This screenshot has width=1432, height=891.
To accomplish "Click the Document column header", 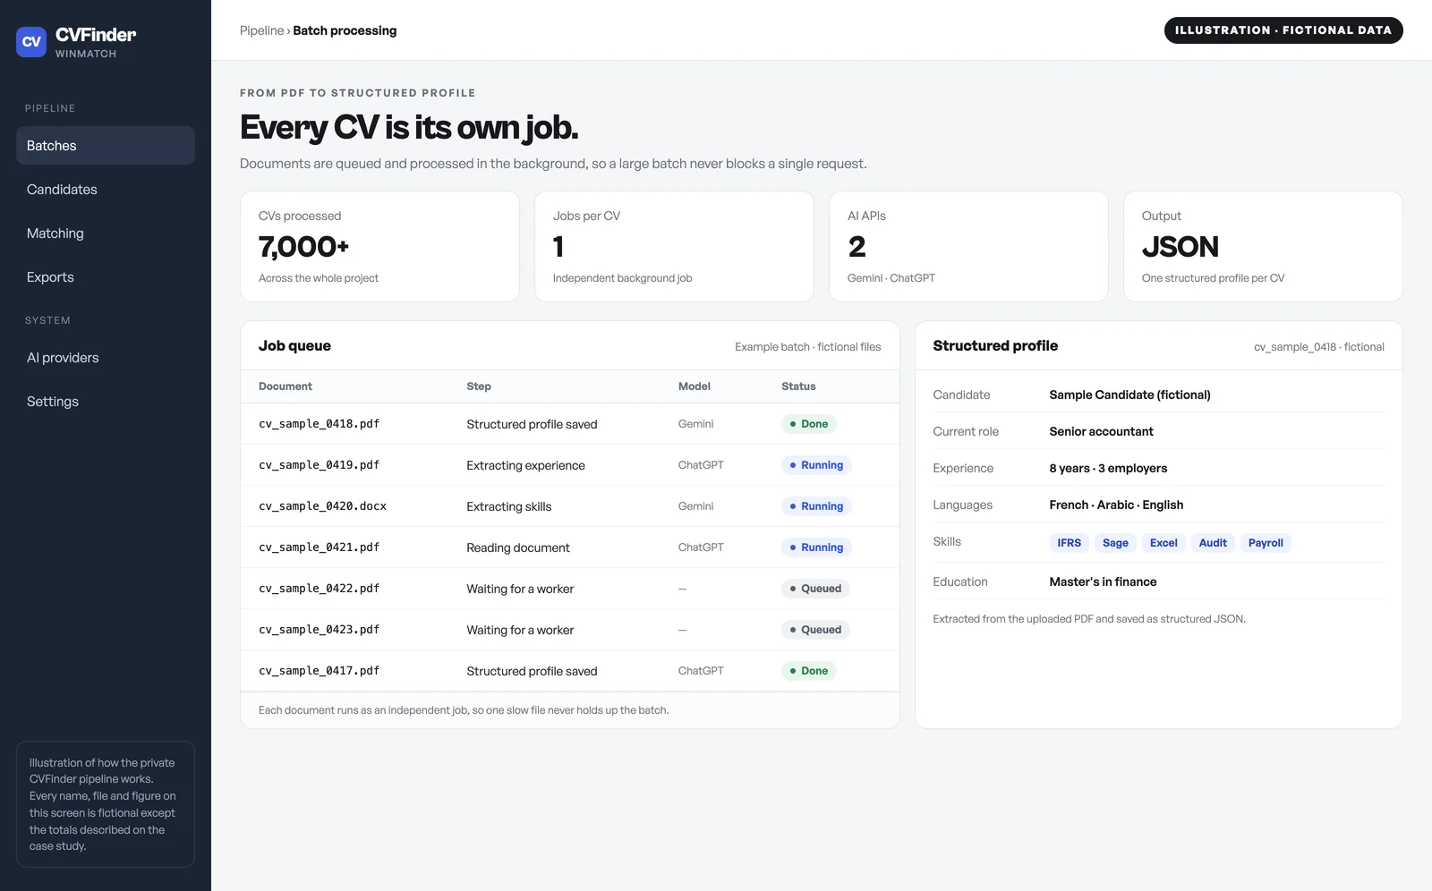I will pyautogui.click(x=286, y=386).
